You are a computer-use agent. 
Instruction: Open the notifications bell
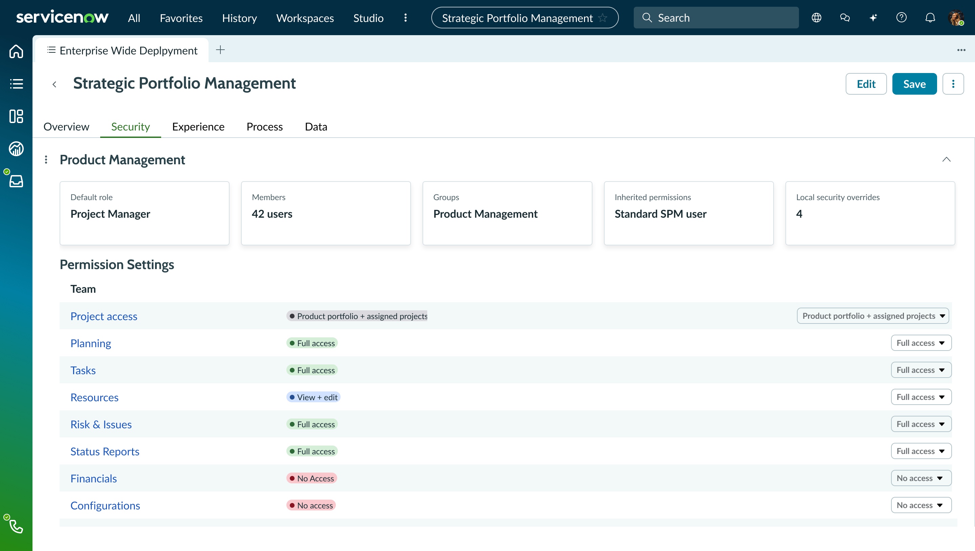pos(930,17)
